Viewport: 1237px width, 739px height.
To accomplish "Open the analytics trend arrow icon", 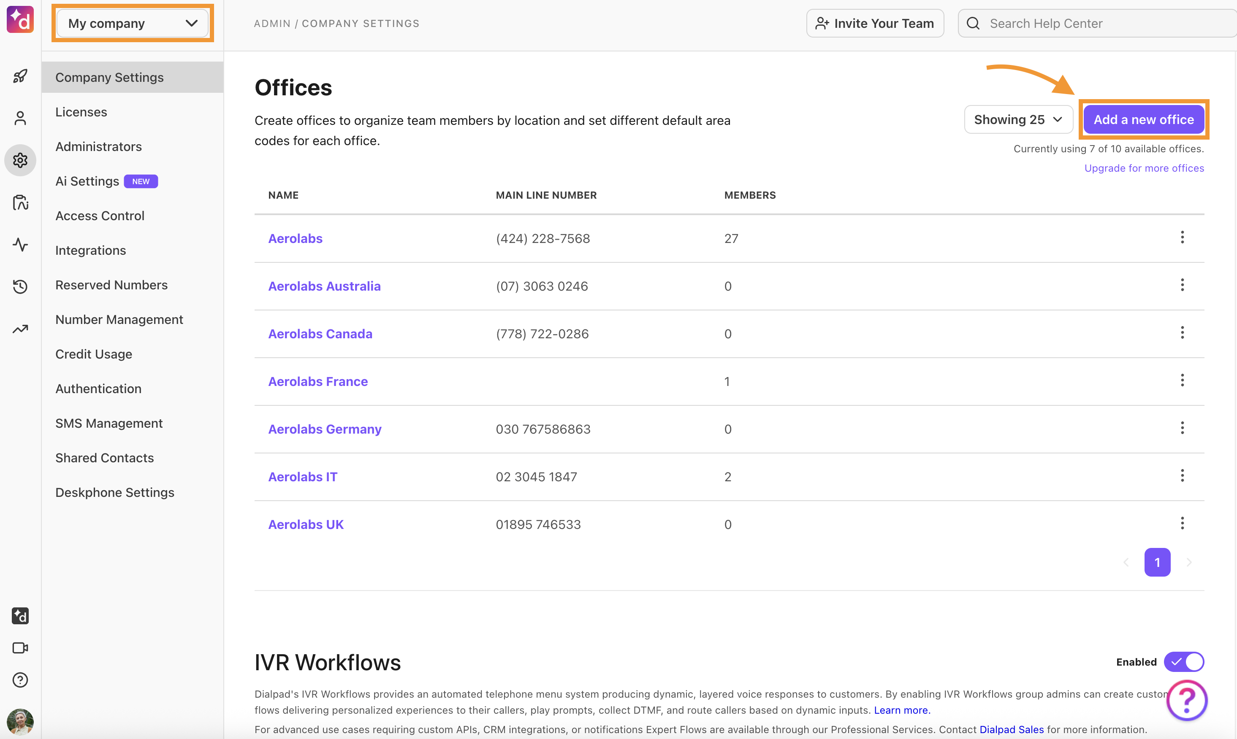I will click(20, 329).
